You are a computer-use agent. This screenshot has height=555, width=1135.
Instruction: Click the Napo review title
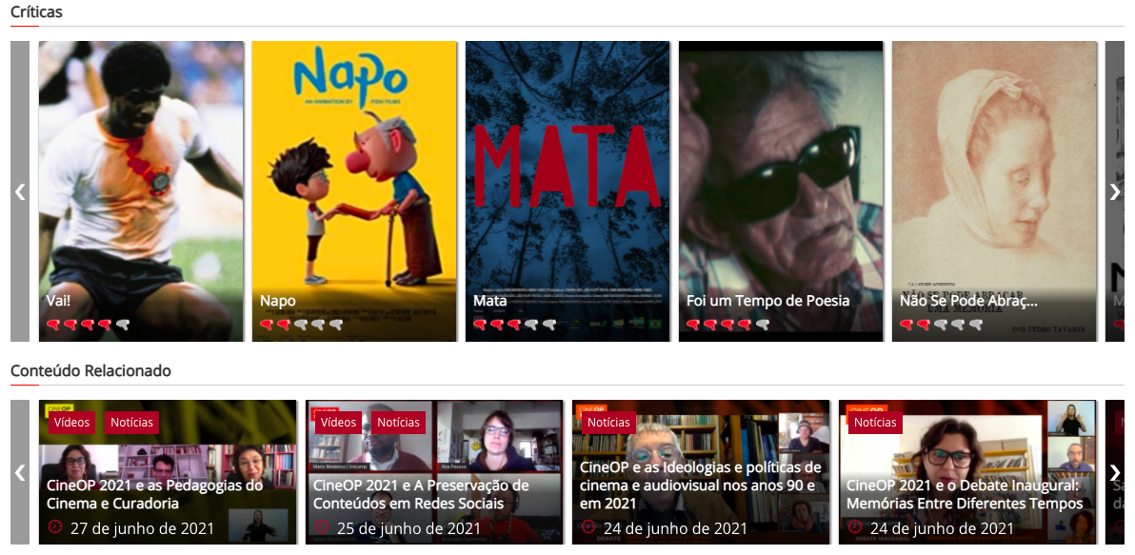(278, 300)
